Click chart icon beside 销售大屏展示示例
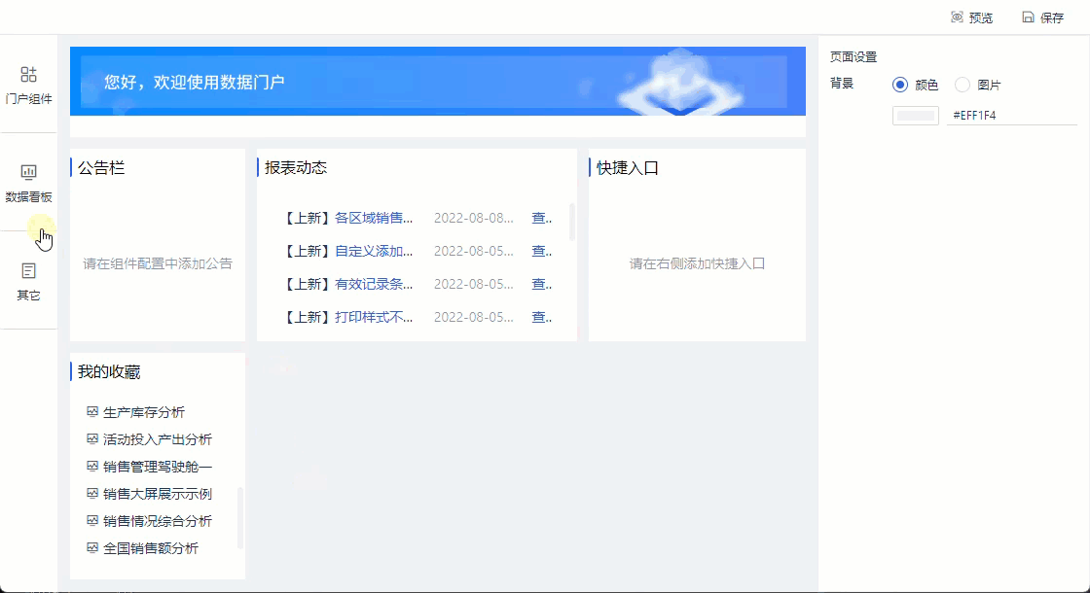Viewport: 1090px width, 593px height. 91,493
